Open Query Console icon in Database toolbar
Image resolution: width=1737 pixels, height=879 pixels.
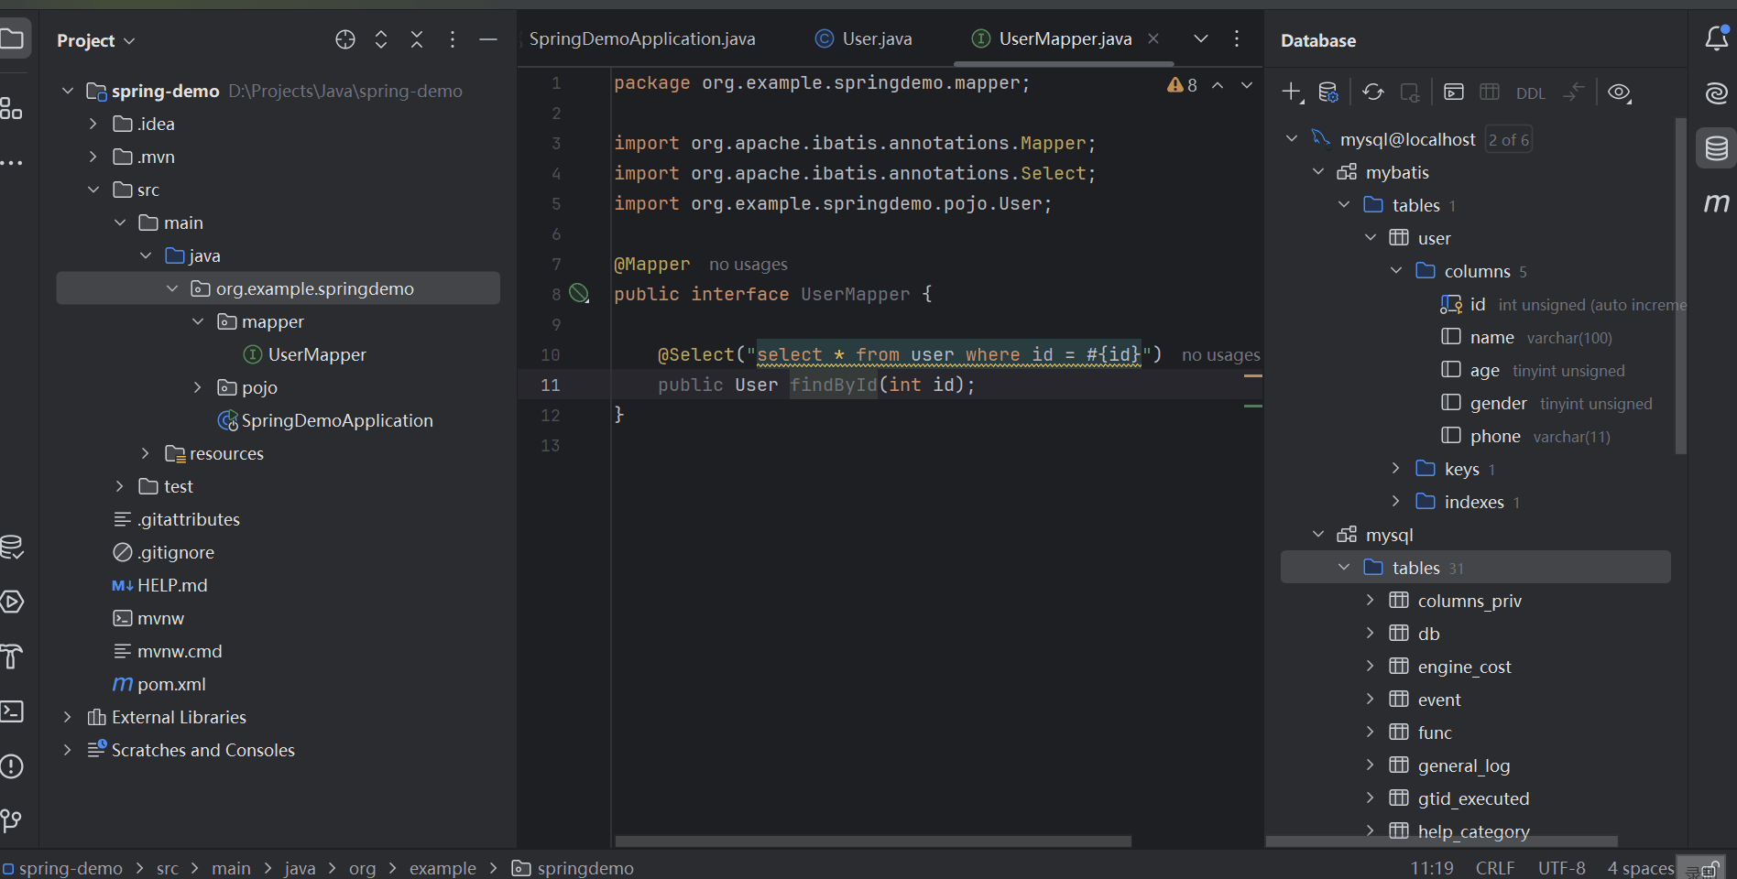(x=1454, y=92)
